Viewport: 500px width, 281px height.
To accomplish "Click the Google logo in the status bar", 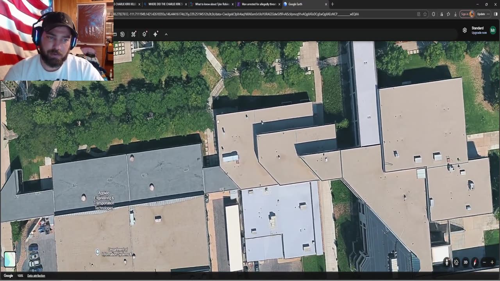I will click(x=8, y=276).
